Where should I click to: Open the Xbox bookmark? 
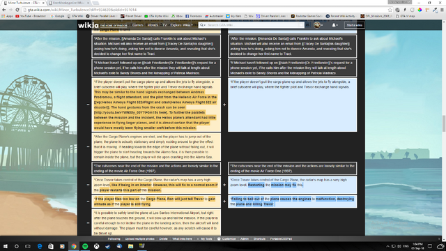[x=177, y=16]
